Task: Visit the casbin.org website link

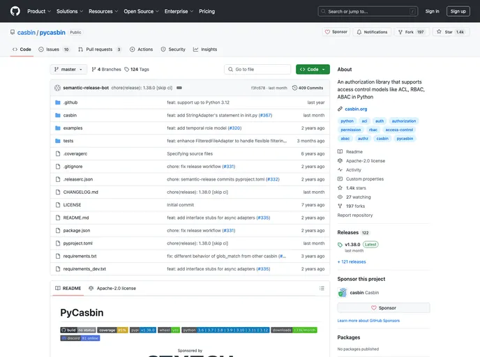Action: 356,109
